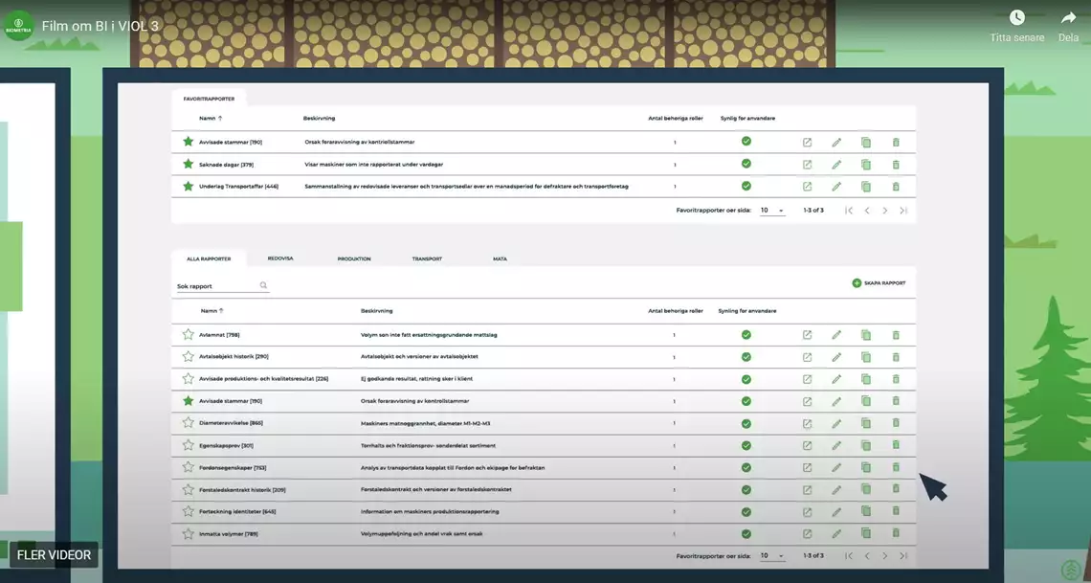The width and height of the screenshot is (1091, 583).
Task: Switch to the PRODUKTION tab
Action: click(x=354, y=258)
